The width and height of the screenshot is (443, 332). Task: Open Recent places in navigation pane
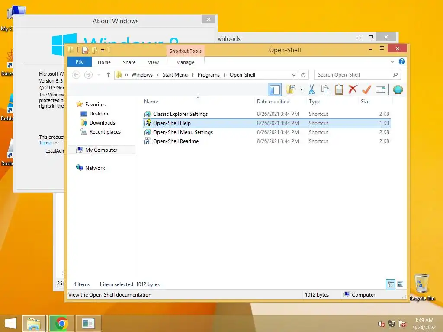105,131
